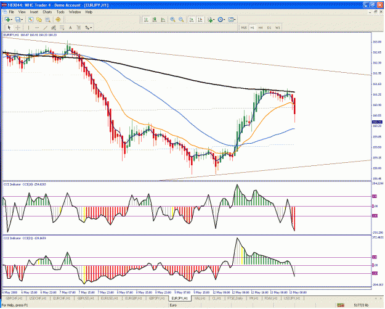The width and height of the screenshot is (385, 309).
Task: Click the chart Templates icon
Action: coord(230,19)
